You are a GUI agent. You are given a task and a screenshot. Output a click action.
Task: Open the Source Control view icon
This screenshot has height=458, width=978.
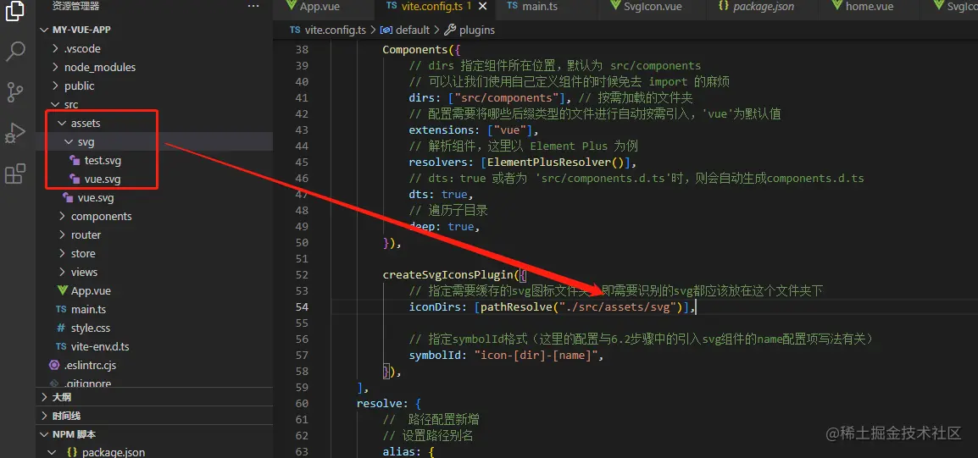point(15,91)
